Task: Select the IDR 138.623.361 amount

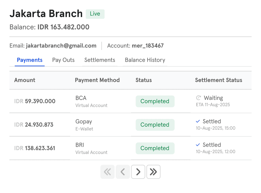Action: coord(35,148)
